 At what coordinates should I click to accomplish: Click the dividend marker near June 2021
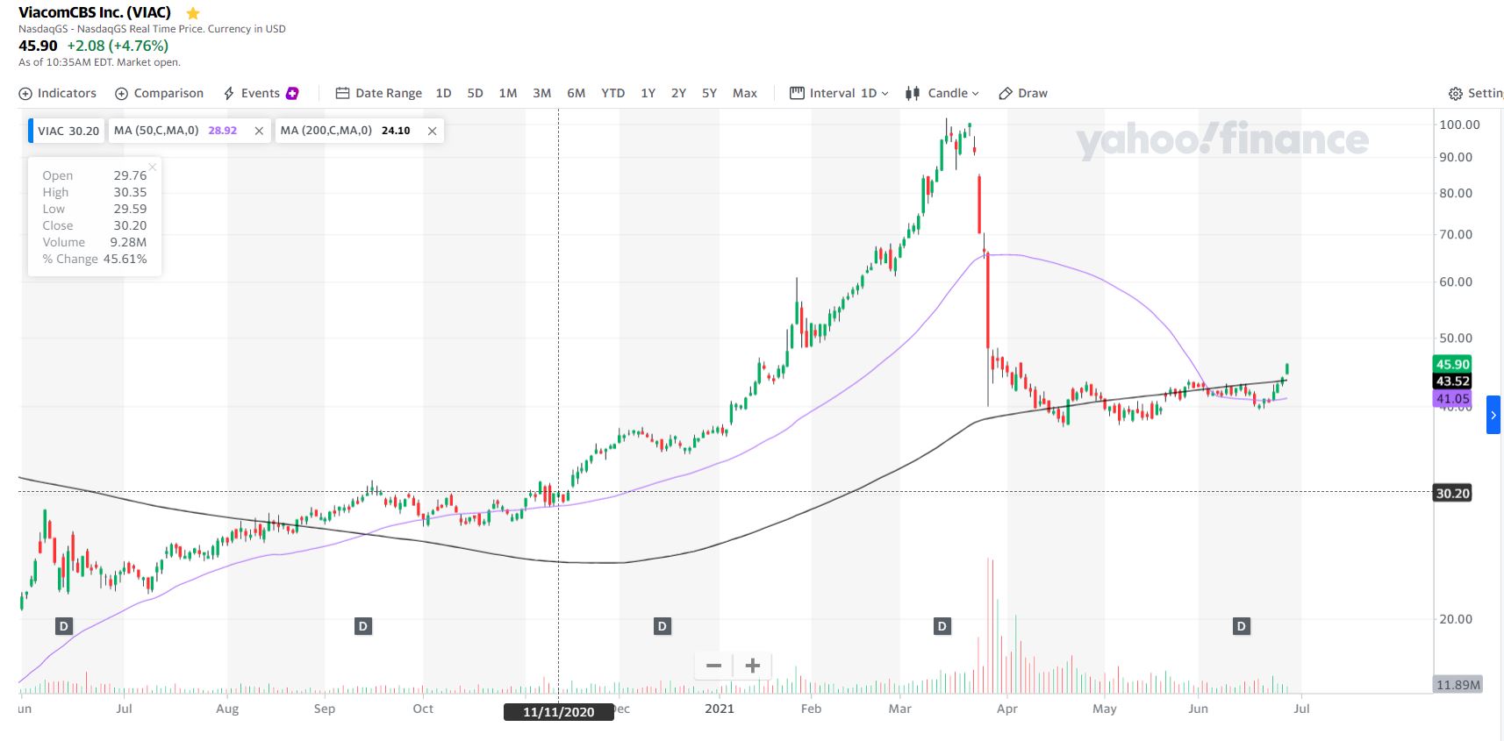pyautogui.click(x=1242, y=626)
